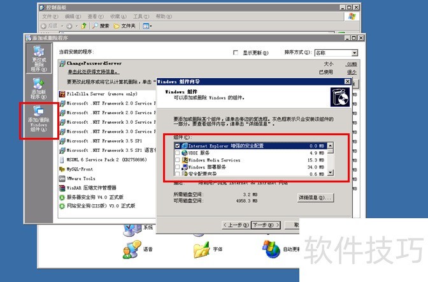
Task: Check the Windows Media Services checkbox
Action: (x=178, y=160)
